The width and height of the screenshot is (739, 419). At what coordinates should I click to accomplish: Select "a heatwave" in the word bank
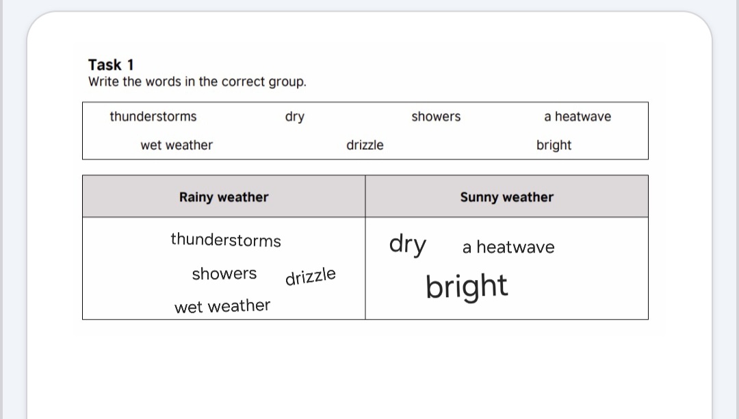578,117
